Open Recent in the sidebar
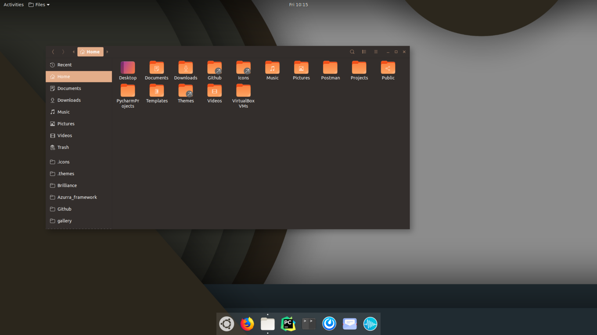The width and height of the screenshot is (597, 335). pyautogui.click(x=79, y=65)
